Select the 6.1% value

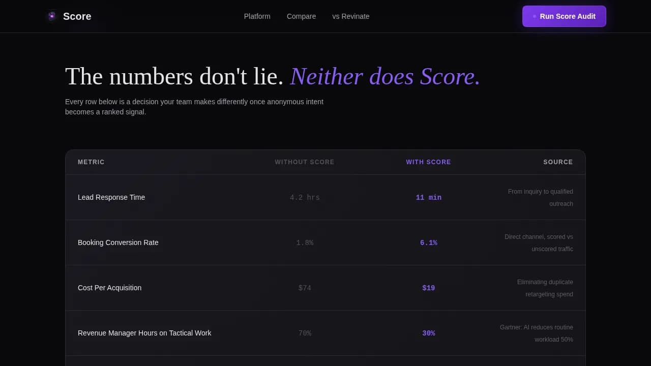point(428,243)
